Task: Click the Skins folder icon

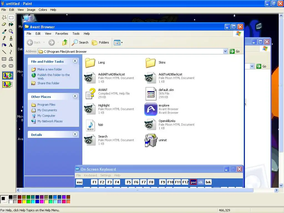Action: coord(151,63)
